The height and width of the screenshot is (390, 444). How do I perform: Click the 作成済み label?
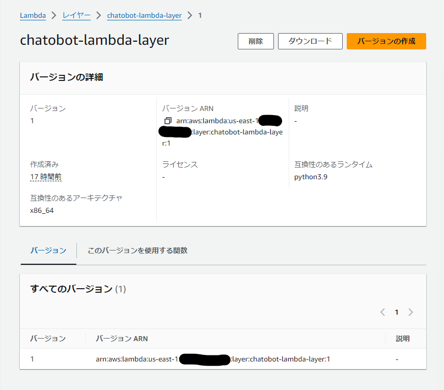point(44,164)
